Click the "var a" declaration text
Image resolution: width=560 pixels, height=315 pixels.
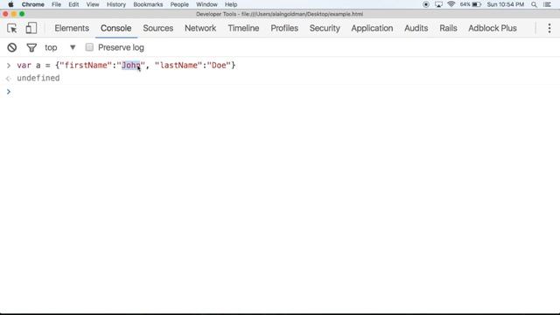29,66
